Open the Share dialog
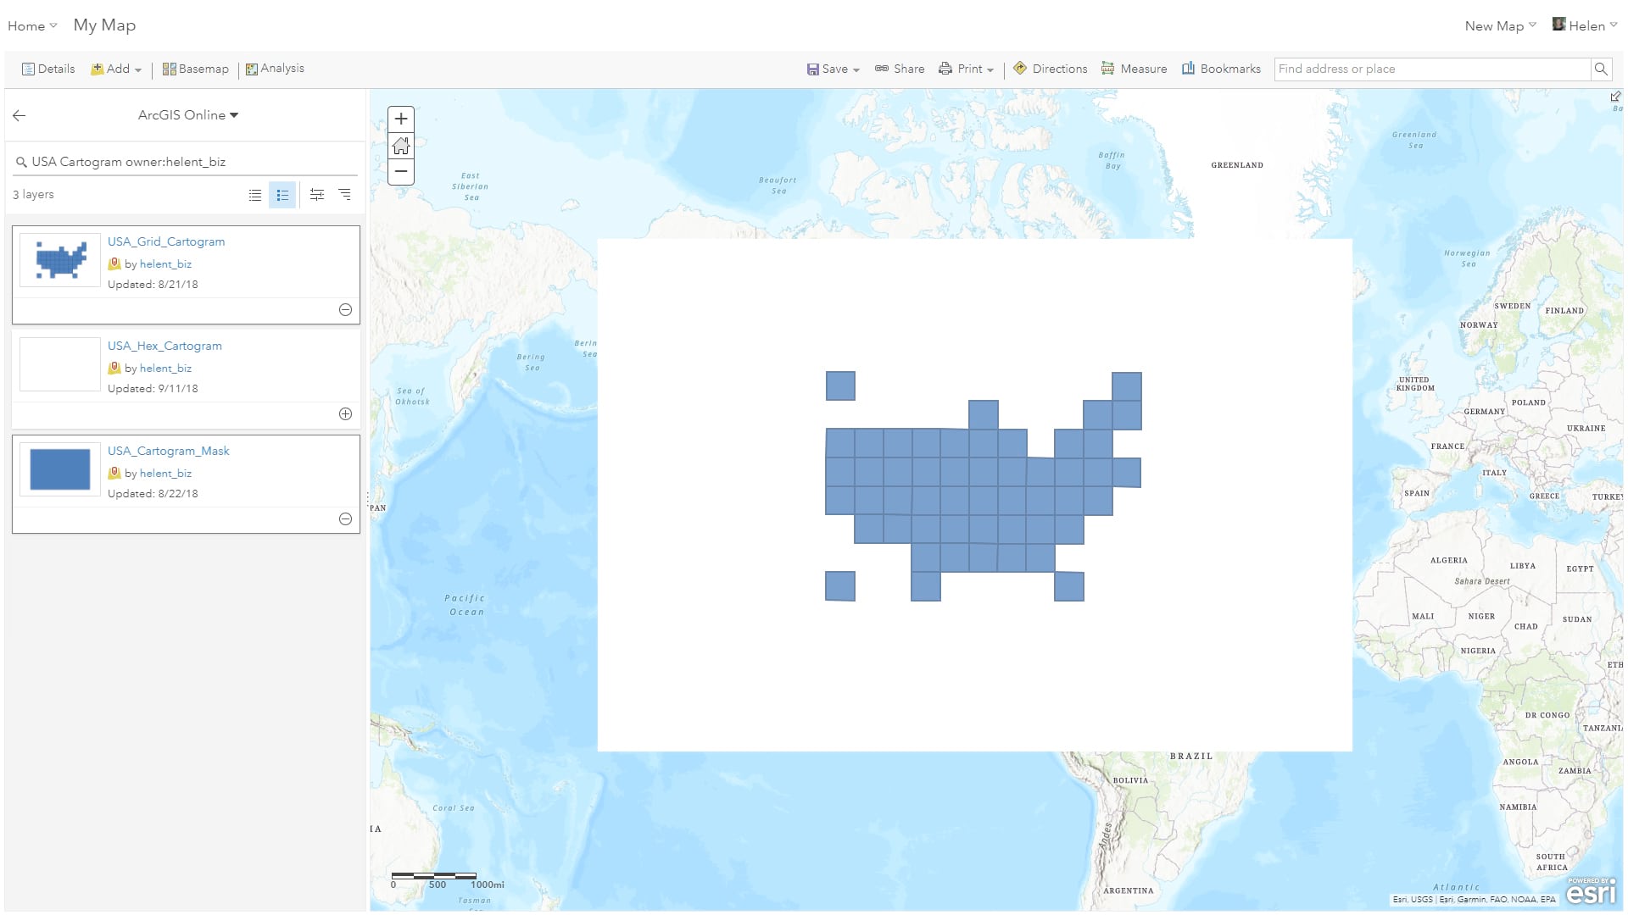 tap(900, 69)
